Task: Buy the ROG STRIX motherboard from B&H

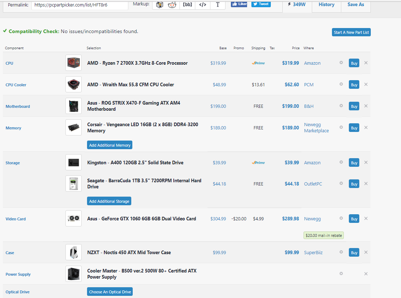Action: [x=354, y=106]
